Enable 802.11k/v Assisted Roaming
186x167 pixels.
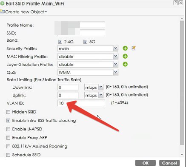coord(9,146)
